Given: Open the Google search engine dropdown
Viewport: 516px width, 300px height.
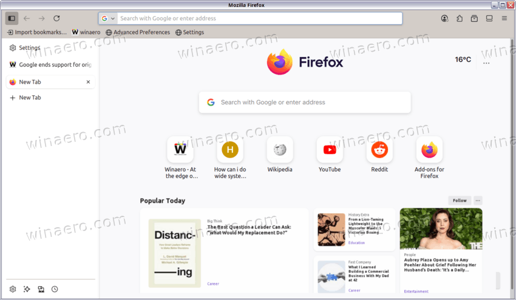Looking at the screenshot, I should tap(108, 18).
